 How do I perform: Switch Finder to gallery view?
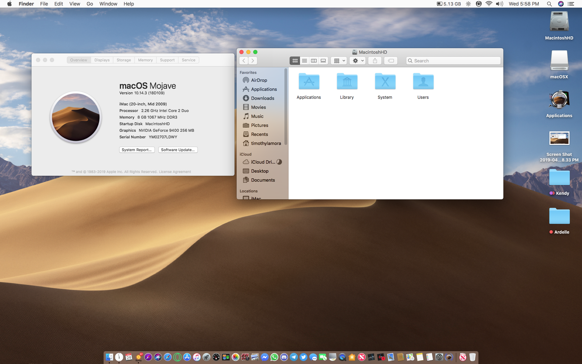(x=323, y=61)
